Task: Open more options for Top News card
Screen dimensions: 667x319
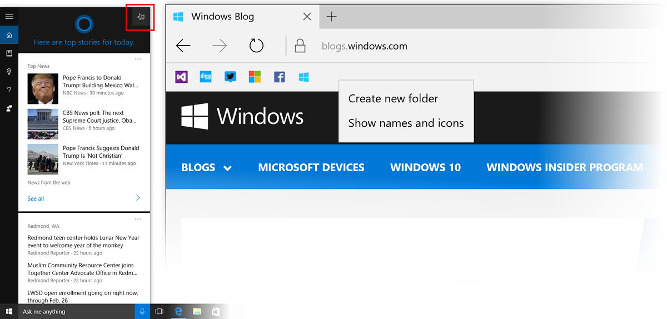Action: [138, 59]
